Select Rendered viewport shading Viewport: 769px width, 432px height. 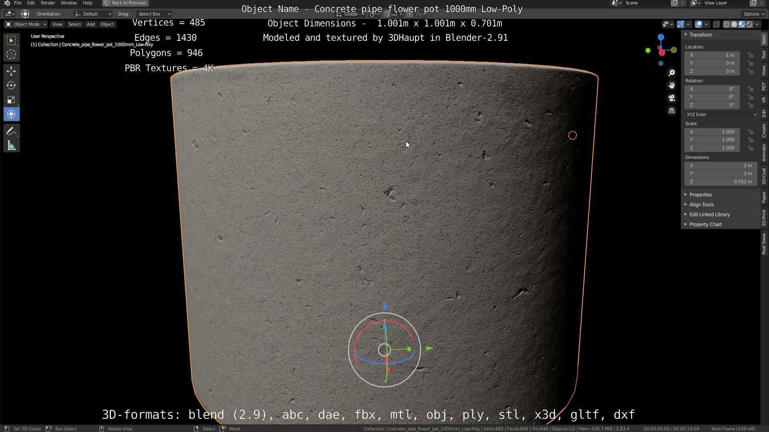coord(749,24)
